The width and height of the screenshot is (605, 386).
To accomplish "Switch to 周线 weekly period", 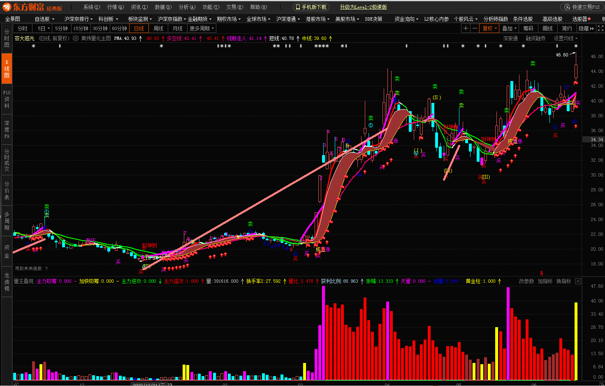I will point(158,28).
